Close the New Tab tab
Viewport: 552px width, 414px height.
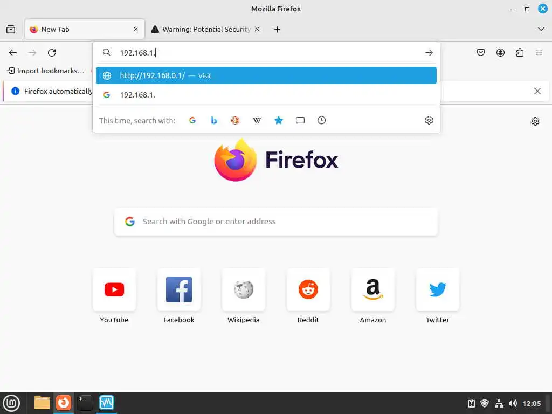pos(136,29)
